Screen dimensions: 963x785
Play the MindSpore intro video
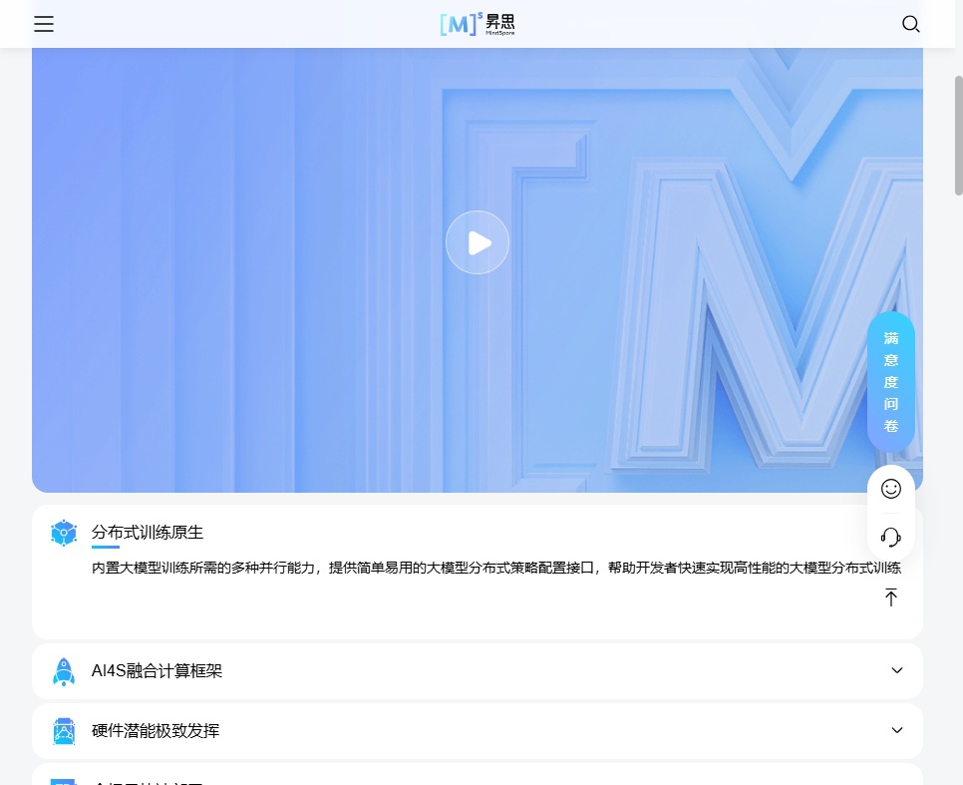[x=478, y=242]
